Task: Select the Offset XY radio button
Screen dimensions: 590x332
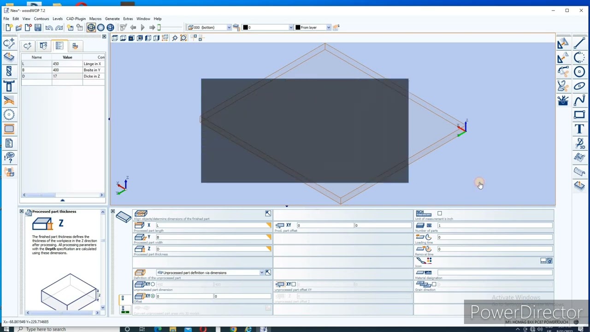Action: pyautogui.click(x=153, y=296)
